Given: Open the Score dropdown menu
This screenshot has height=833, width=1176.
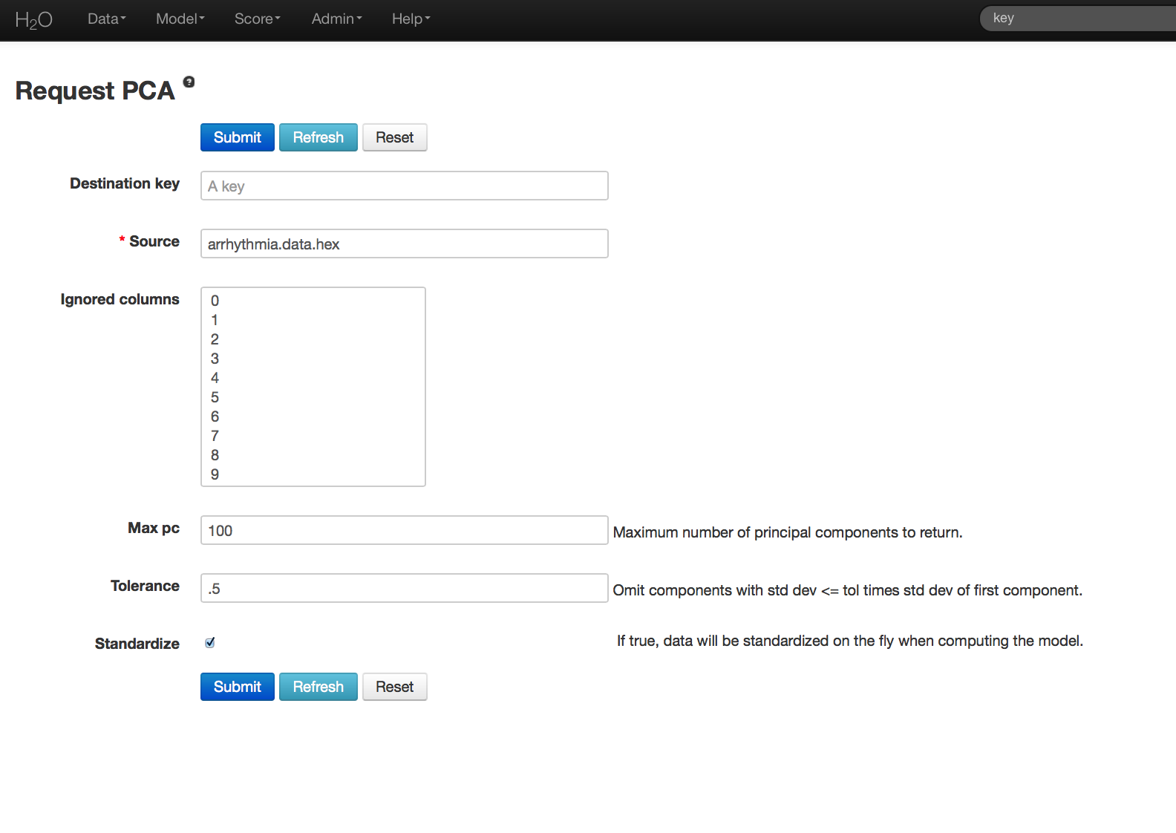Looking at the screenshot, I should pyautogui.click(x=257, y=19).
